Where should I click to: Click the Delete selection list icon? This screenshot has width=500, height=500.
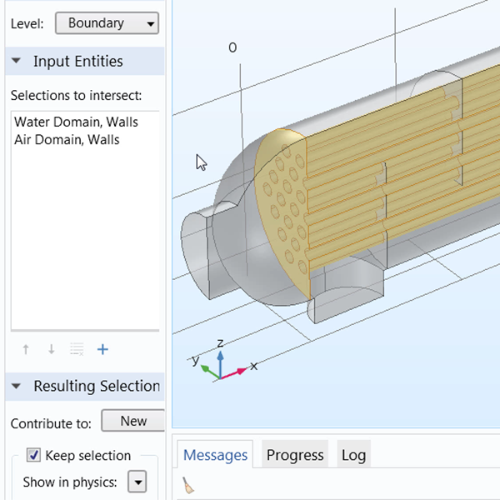[x=77, y=350]
